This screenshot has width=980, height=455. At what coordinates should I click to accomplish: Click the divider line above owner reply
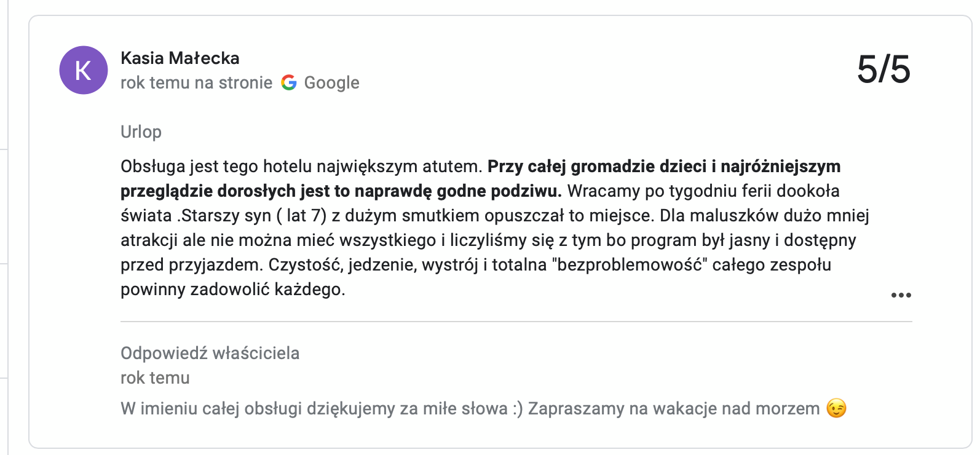[x=516, y=322]
